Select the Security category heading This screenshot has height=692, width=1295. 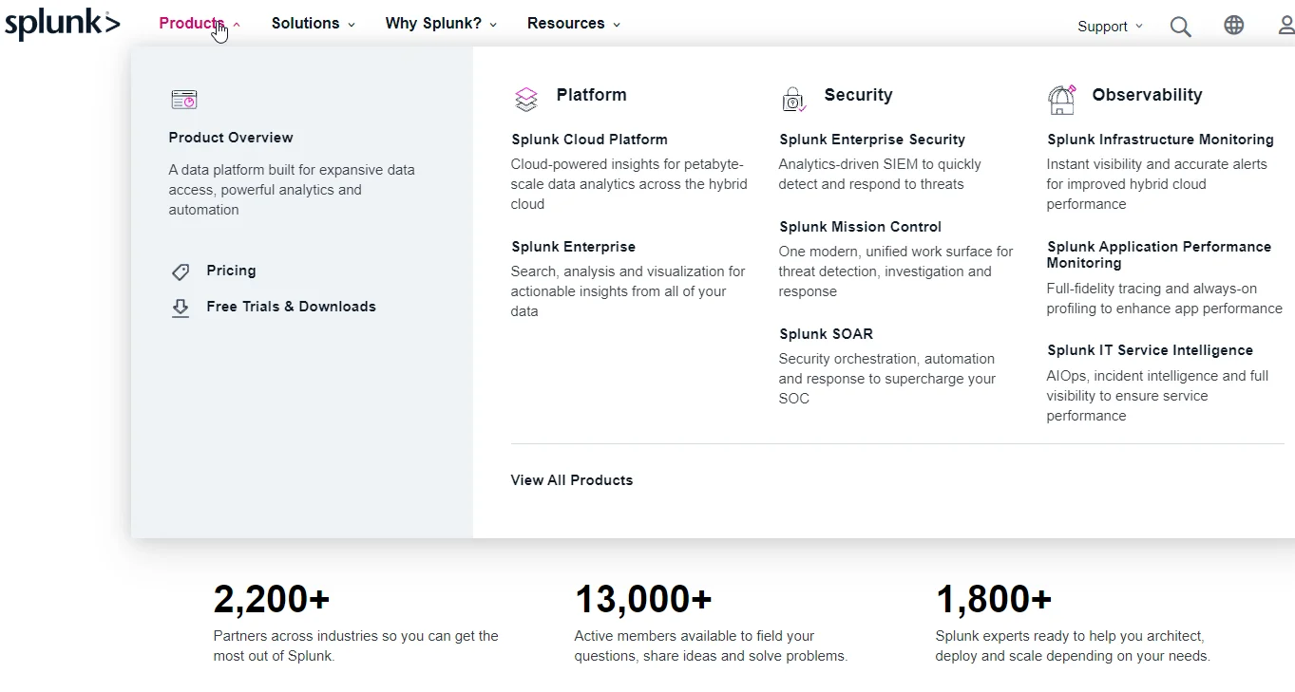point(858,95)
